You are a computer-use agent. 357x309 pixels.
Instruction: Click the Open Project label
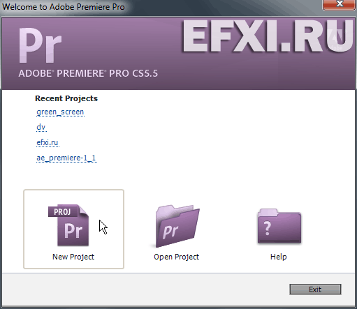click(x=177, y=257)
